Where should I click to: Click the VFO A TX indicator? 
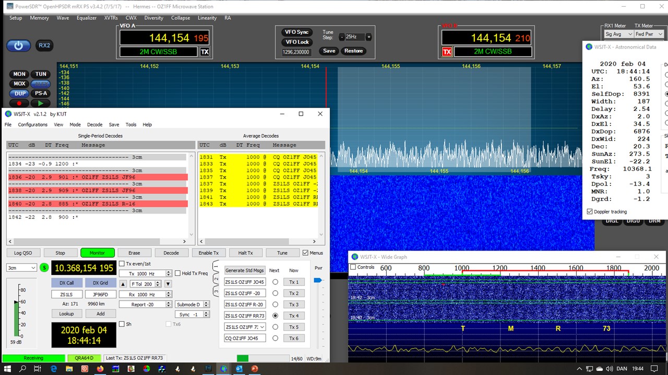click(x=205, y=52)
